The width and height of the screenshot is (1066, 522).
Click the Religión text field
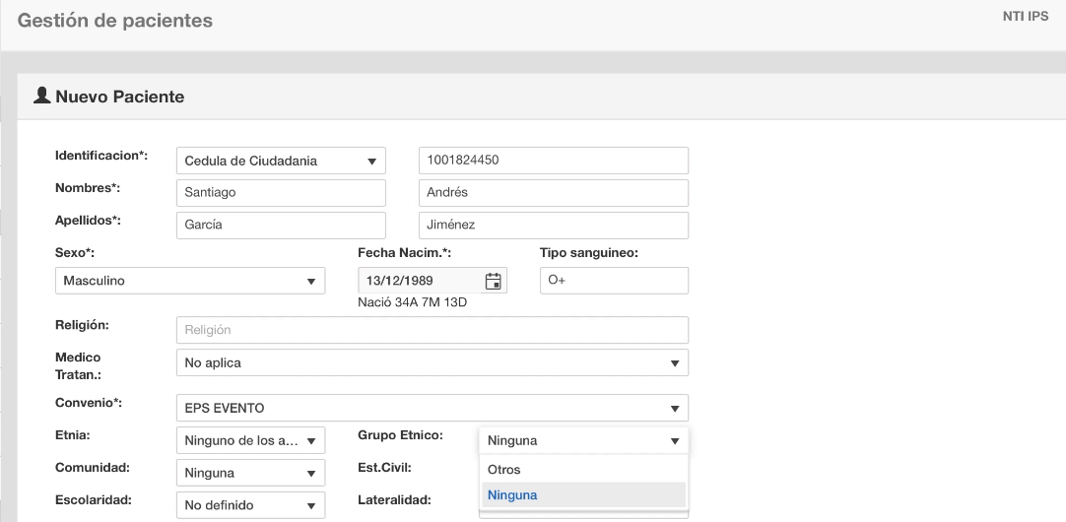[431, 330]
